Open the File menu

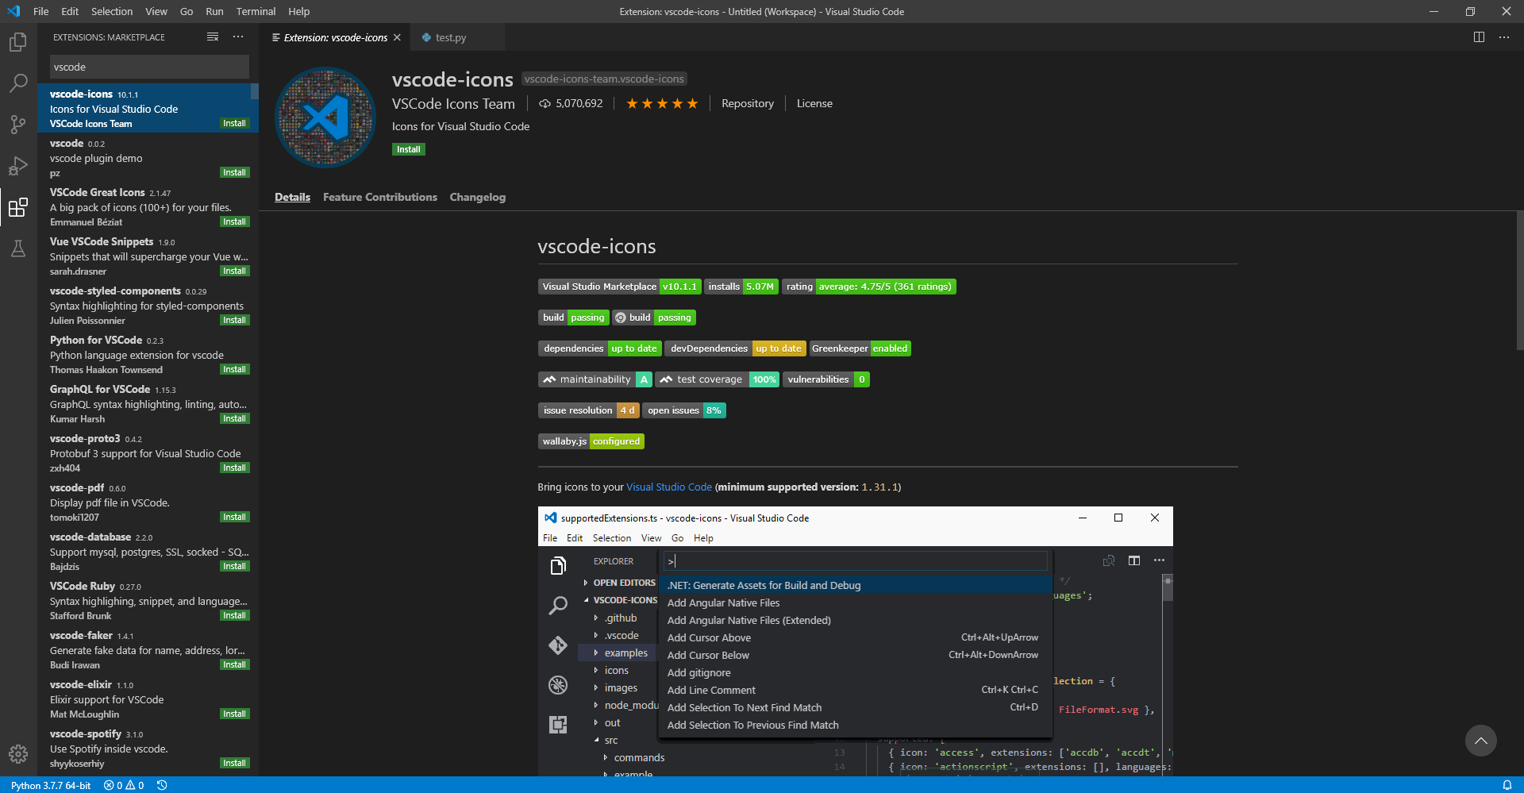(41, 11)
